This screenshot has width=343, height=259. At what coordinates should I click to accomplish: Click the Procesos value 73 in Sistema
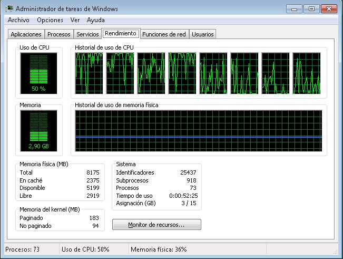click(x=193, y=188)
